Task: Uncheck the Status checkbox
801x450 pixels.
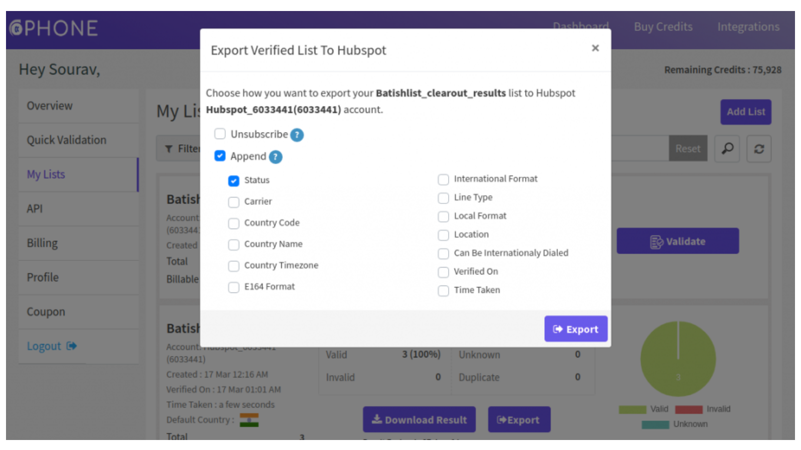Action: (x=234, y=180)
